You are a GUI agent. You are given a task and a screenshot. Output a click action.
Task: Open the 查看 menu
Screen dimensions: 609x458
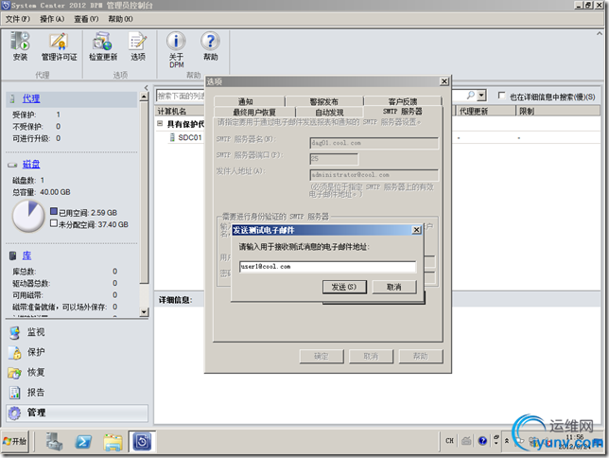click(86, 19)
